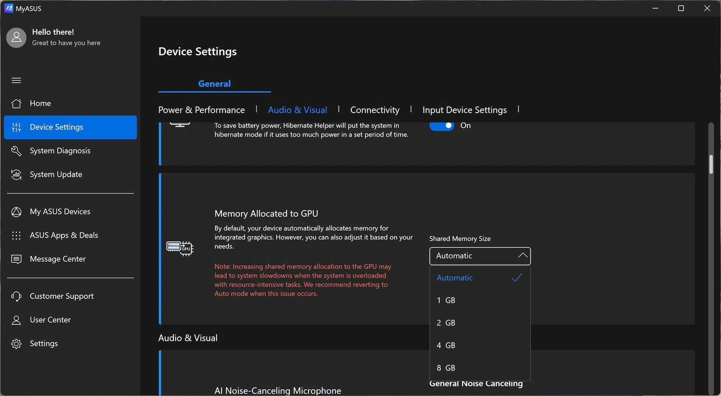Close the MyASUS window

point(707,8)
